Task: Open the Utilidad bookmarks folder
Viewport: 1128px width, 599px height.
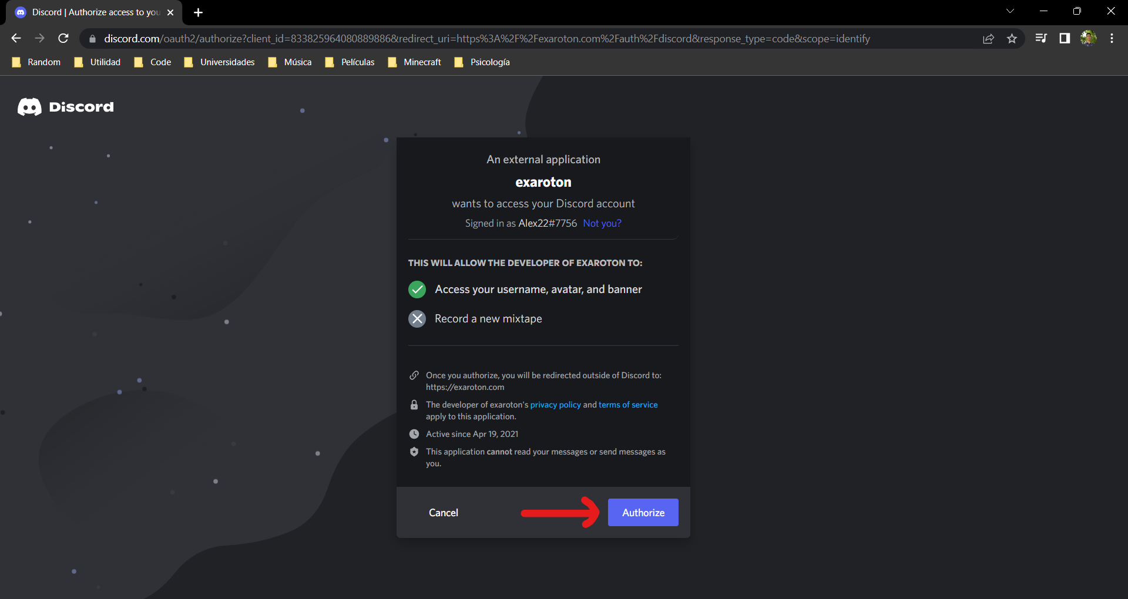Action: click(98, 62)
